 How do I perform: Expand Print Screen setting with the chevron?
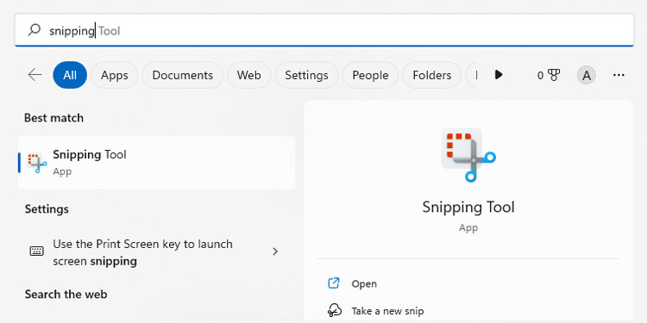tap(275, 252)
